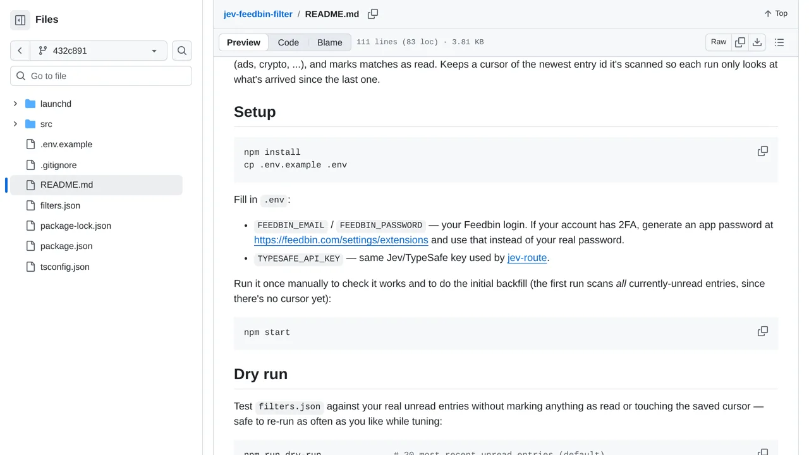
Task: Download the raw file icon
Action: 757,42
